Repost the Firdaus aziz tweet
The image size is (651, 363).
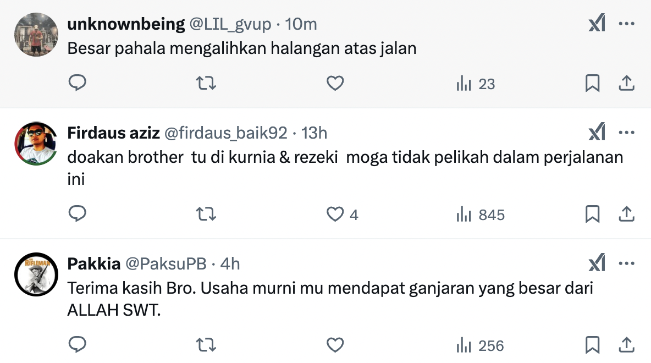[206, 214]
